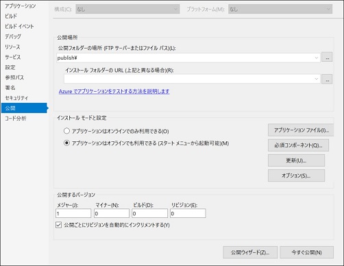Toggle auto-increment revision on publish checkbox
This screenshot has height=266, width=344.
58,225
